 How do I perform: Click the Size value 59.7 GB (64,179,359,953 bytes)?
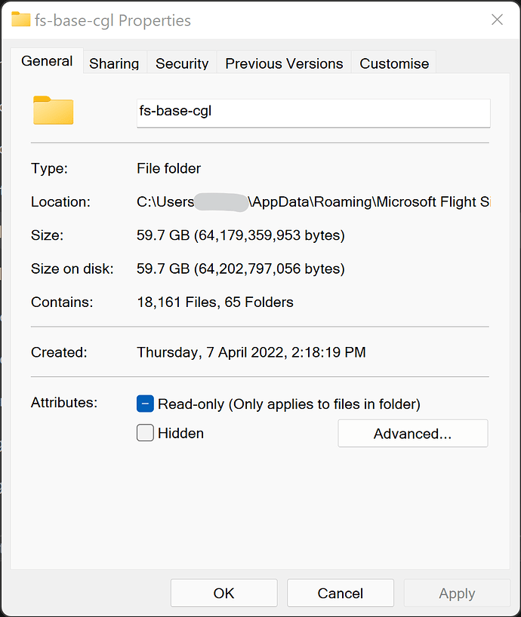[240, 235]
